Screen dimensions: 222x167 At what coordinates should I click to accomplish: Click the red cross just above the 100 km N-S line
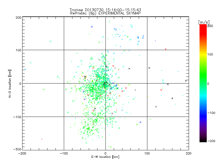pos(166,49)
